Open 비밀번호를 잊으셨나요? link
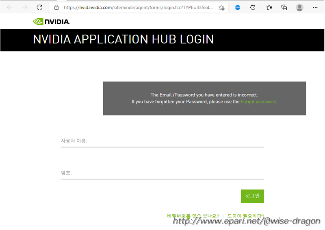This screenshot has height=230, width=325. (193, 216)
